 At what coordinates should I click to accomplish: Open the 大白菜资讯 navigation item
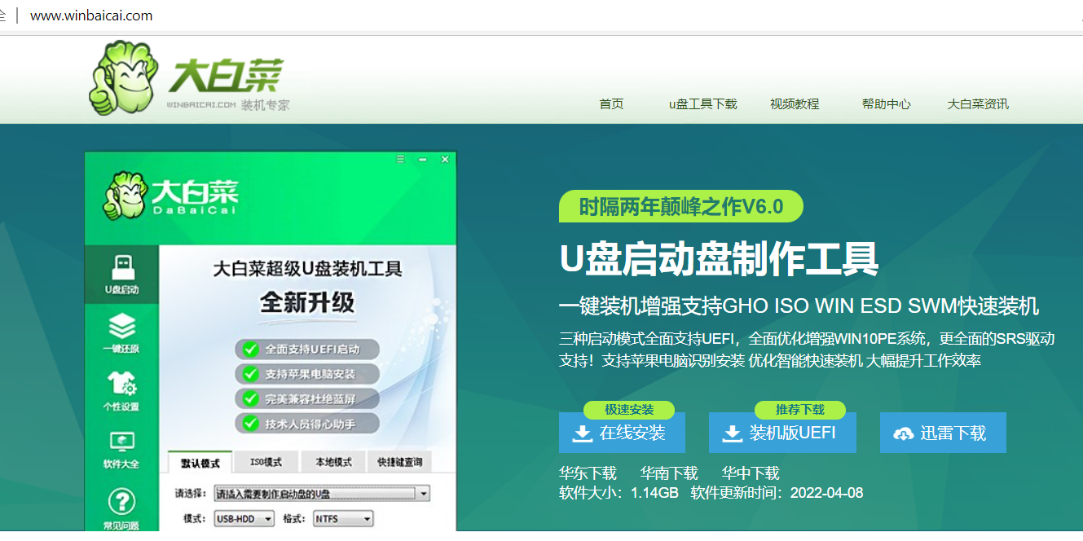tap(978, 103)
